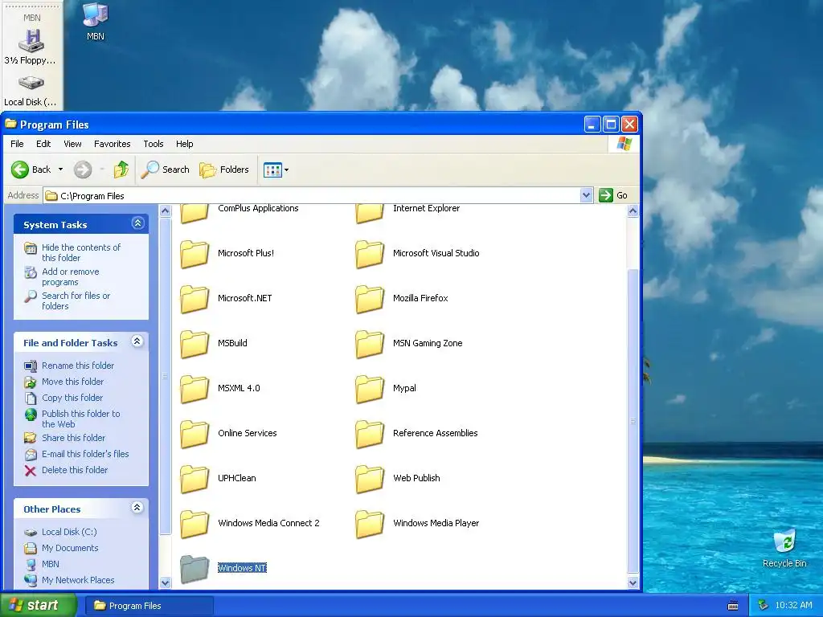Click file list scrollbar down arrow
The image size is (823, 617).
[633, 582]
